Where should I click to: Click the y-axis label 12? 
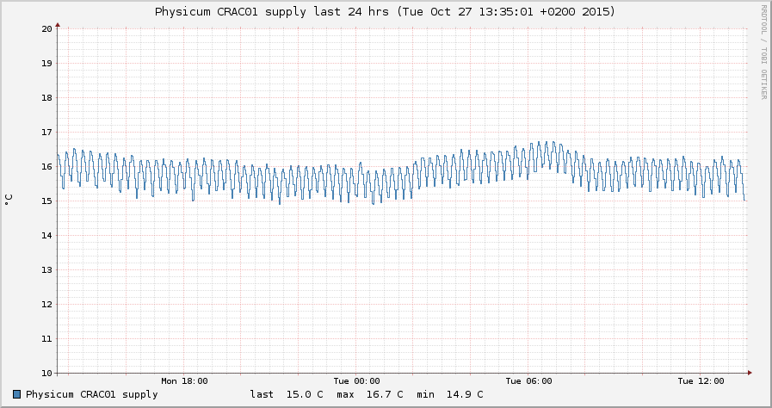(x=46, y=304)
